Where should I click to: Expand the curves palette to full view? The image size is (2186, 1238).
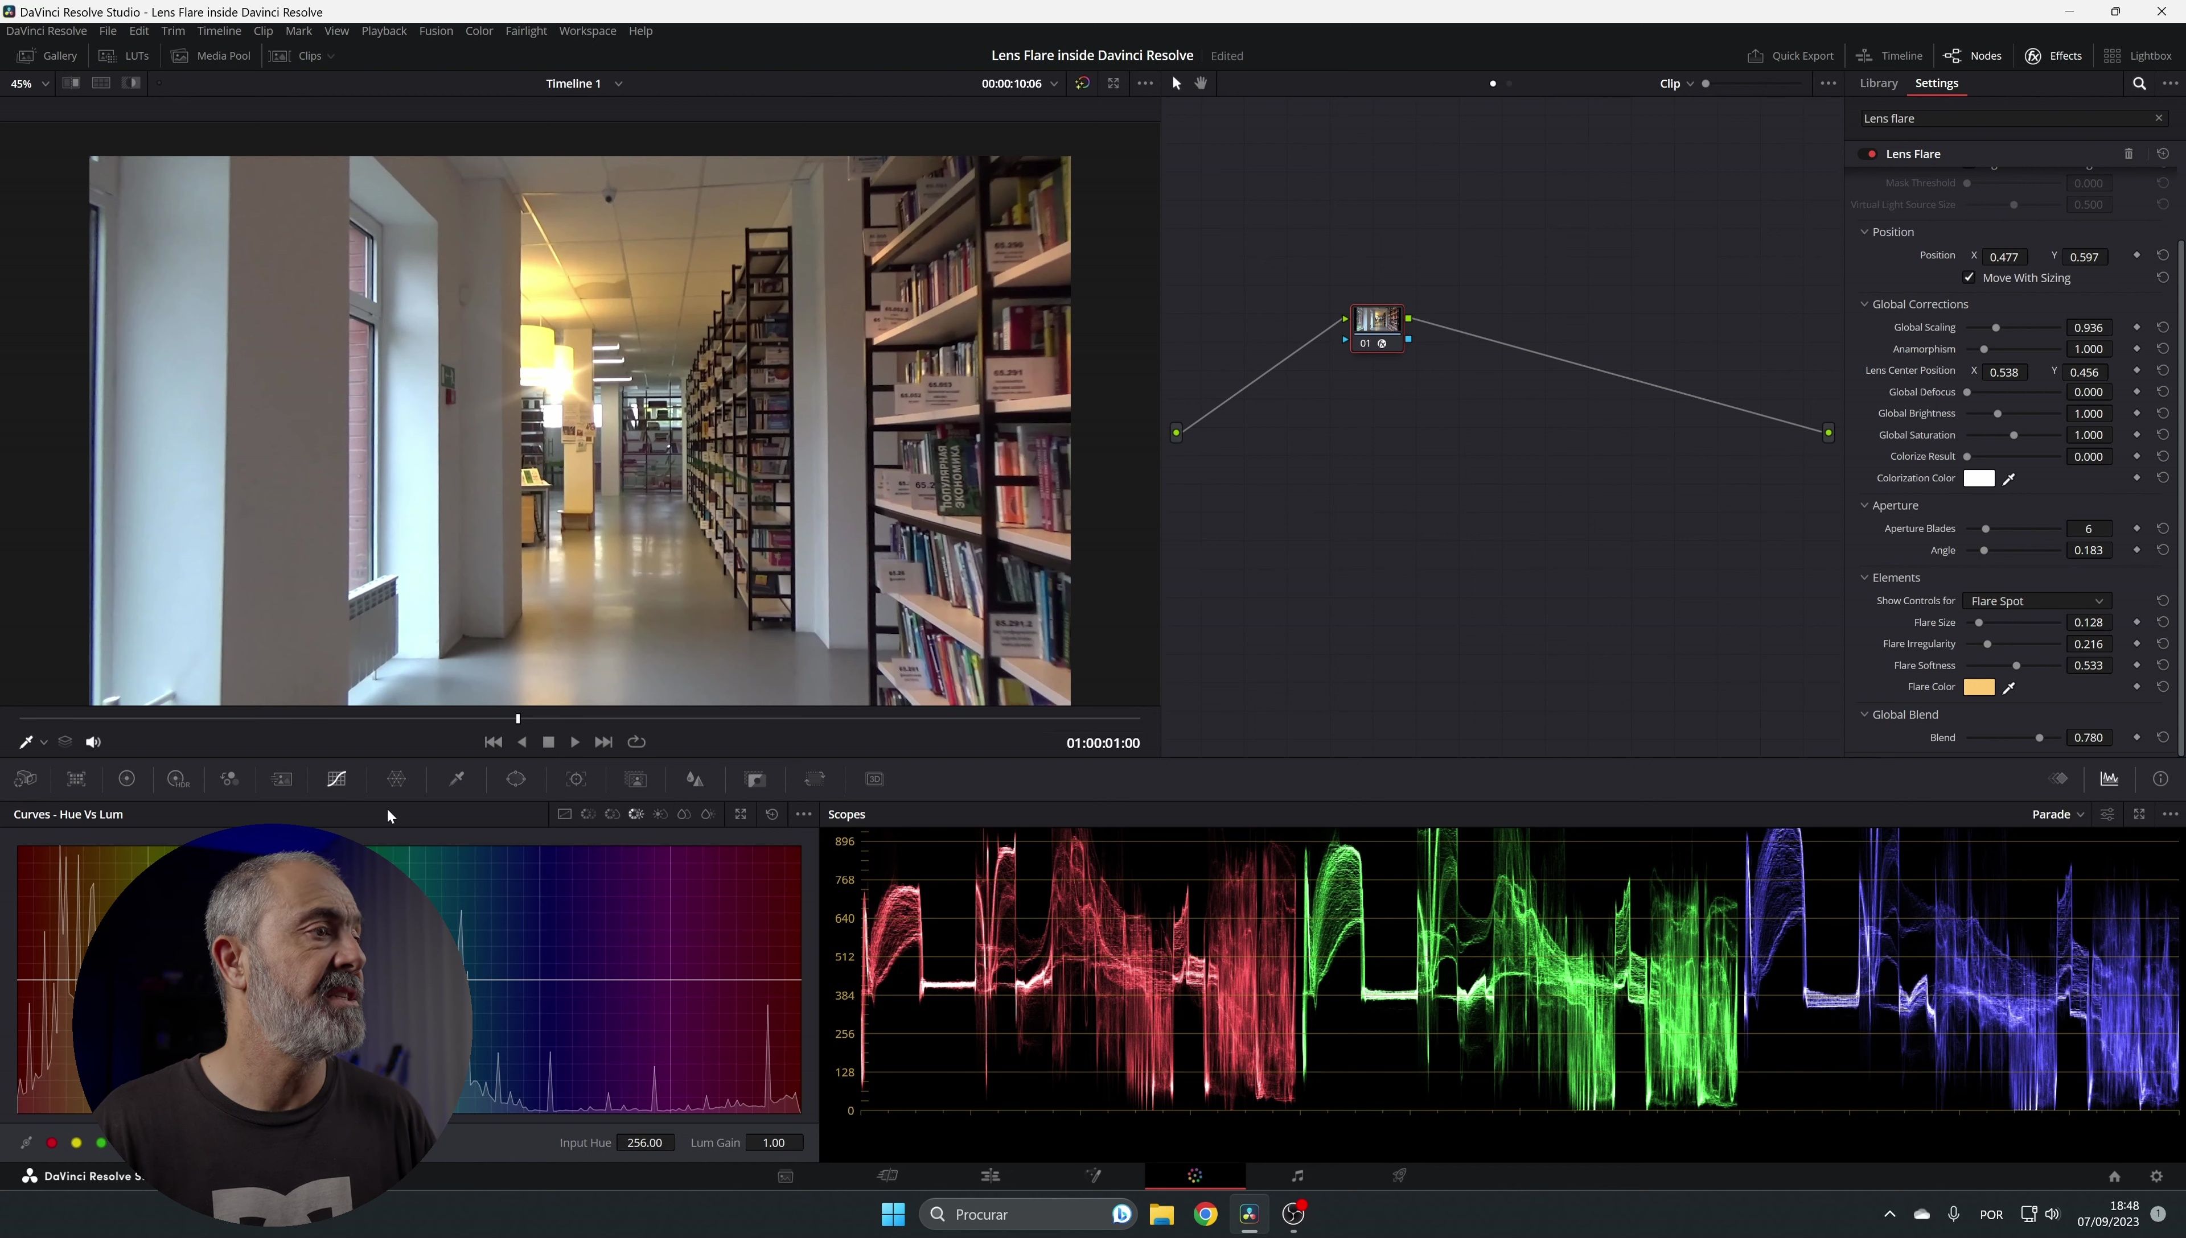click(x=741, y=815)
